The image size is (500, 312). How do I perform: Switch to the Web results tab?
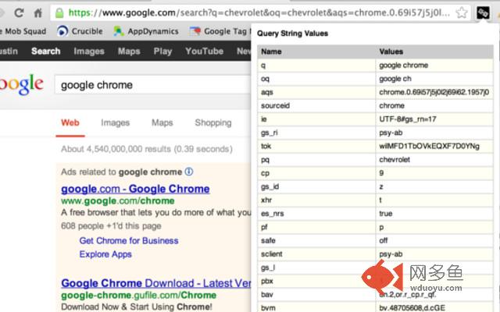tap(70, 122)
